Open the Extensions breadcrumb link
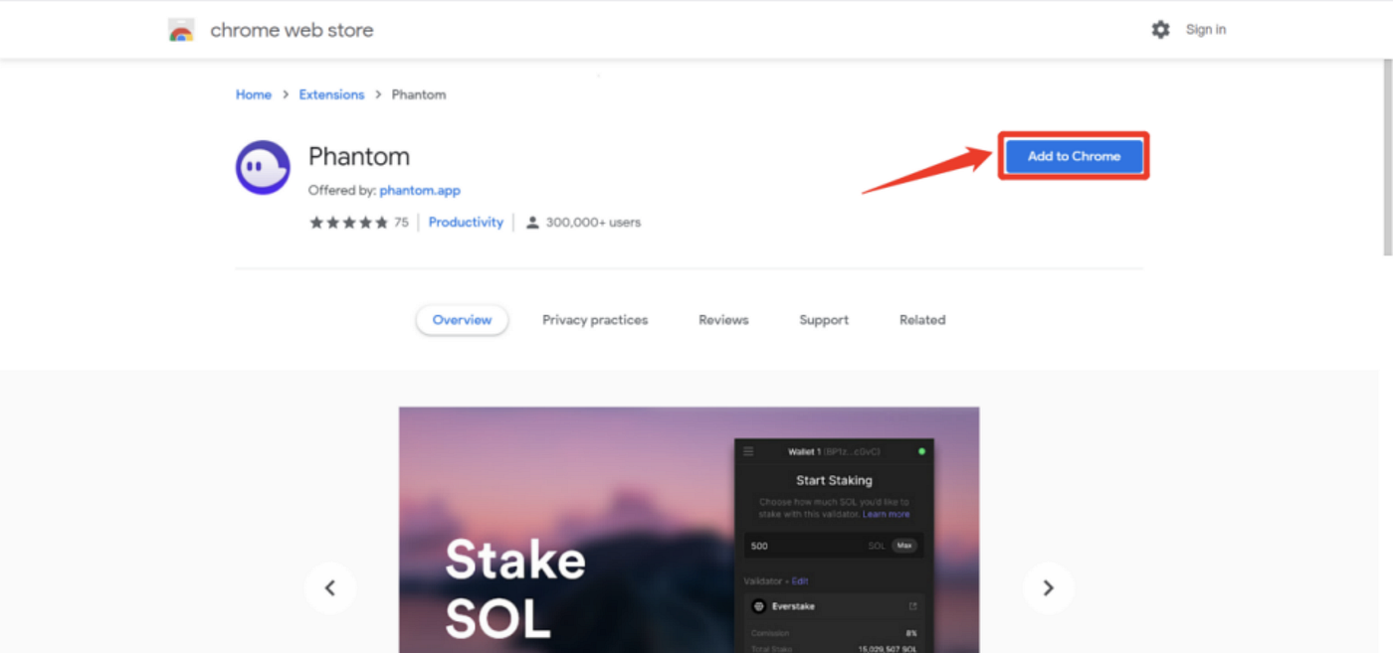The width and height of the screenshot is (1393, 653). 331,94
